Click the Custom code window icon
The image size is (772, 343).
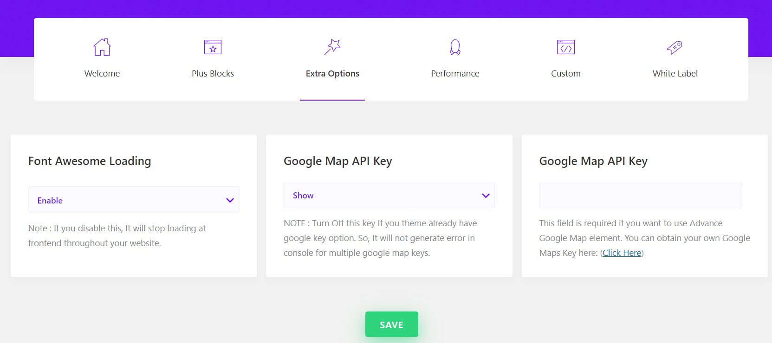(565, 47)
